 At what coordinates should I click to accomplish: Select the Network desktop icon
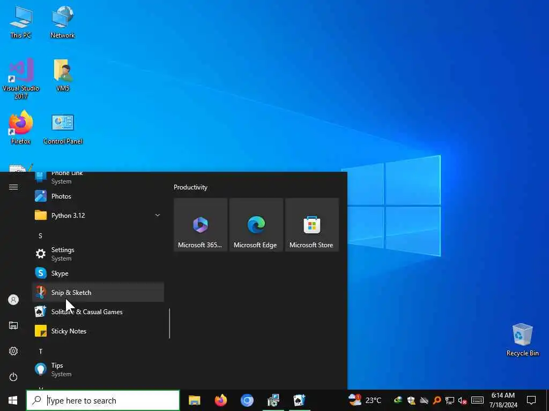(x=62, y=21)
